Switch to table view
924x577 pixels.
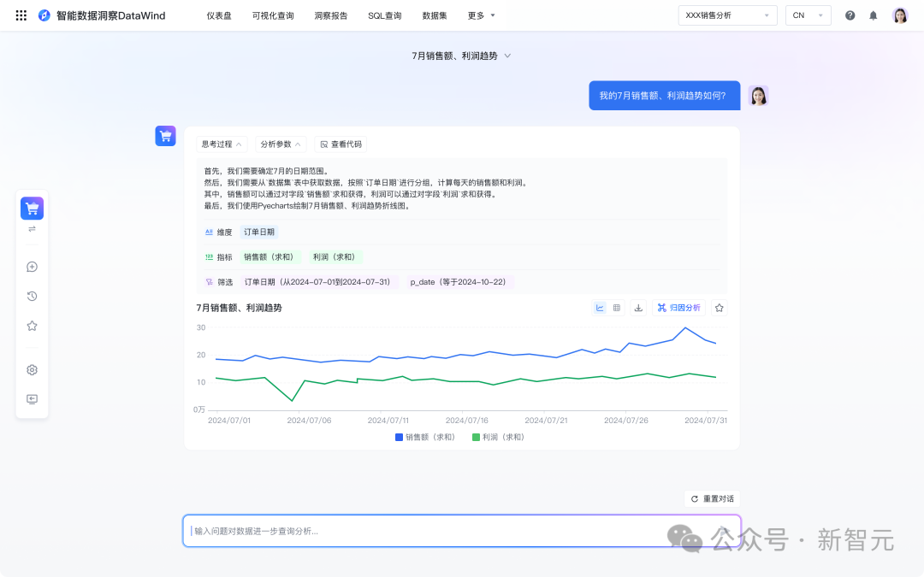[616, 308]
